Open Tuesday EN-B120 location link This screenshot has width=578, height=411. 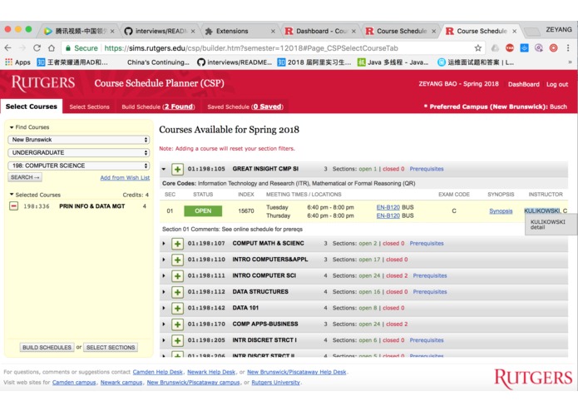coord(388,207)
